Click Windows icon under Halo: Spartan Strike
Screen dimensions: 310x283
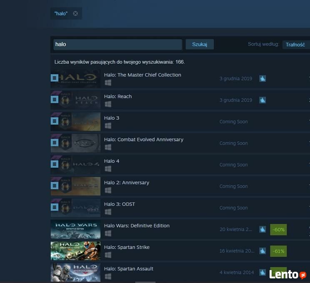[x=108, y=255]
